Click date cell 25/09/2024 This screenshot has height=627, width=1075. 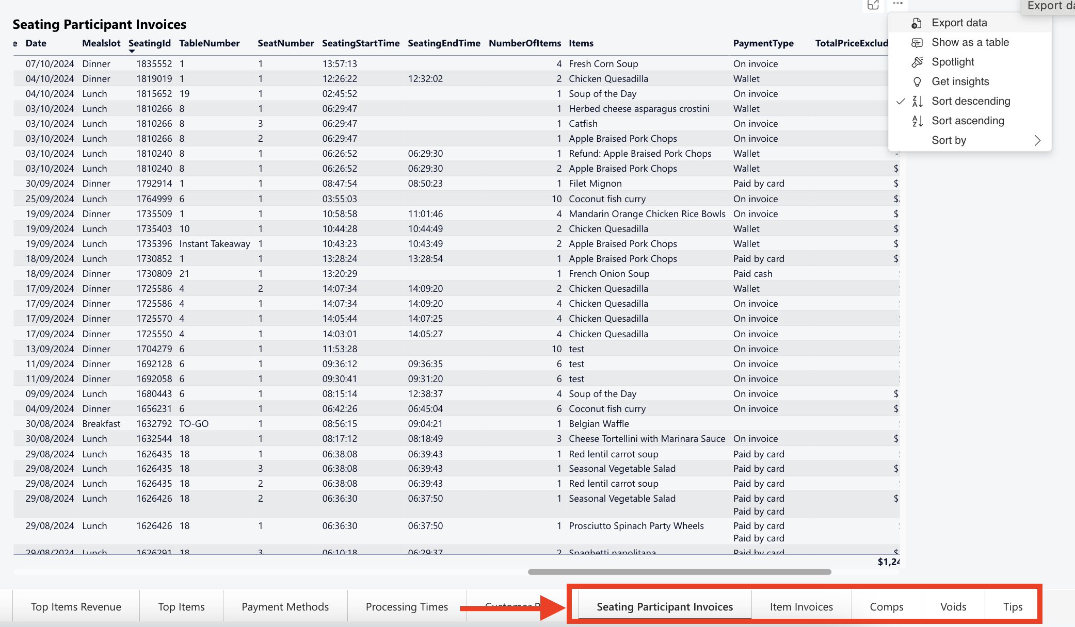tap(50, 199)
